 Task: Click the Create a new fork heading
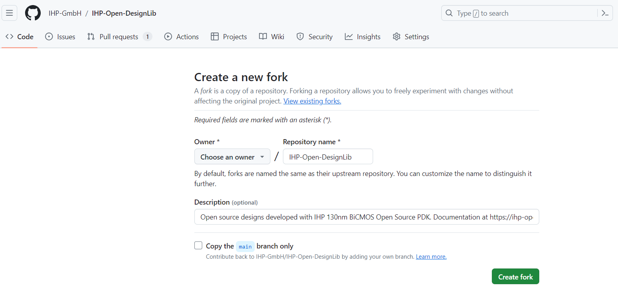pos(241,77)
